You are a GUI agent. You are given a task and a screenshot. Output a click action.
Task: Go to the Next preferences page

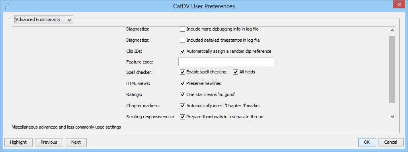click(x=76, y=142)
